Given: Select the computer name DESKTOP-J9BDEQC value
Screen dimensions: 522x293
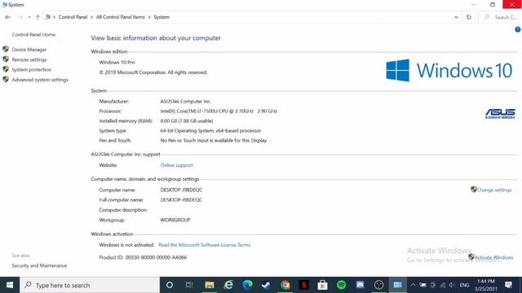Looking at the screenshot, I should click(181, 190).
